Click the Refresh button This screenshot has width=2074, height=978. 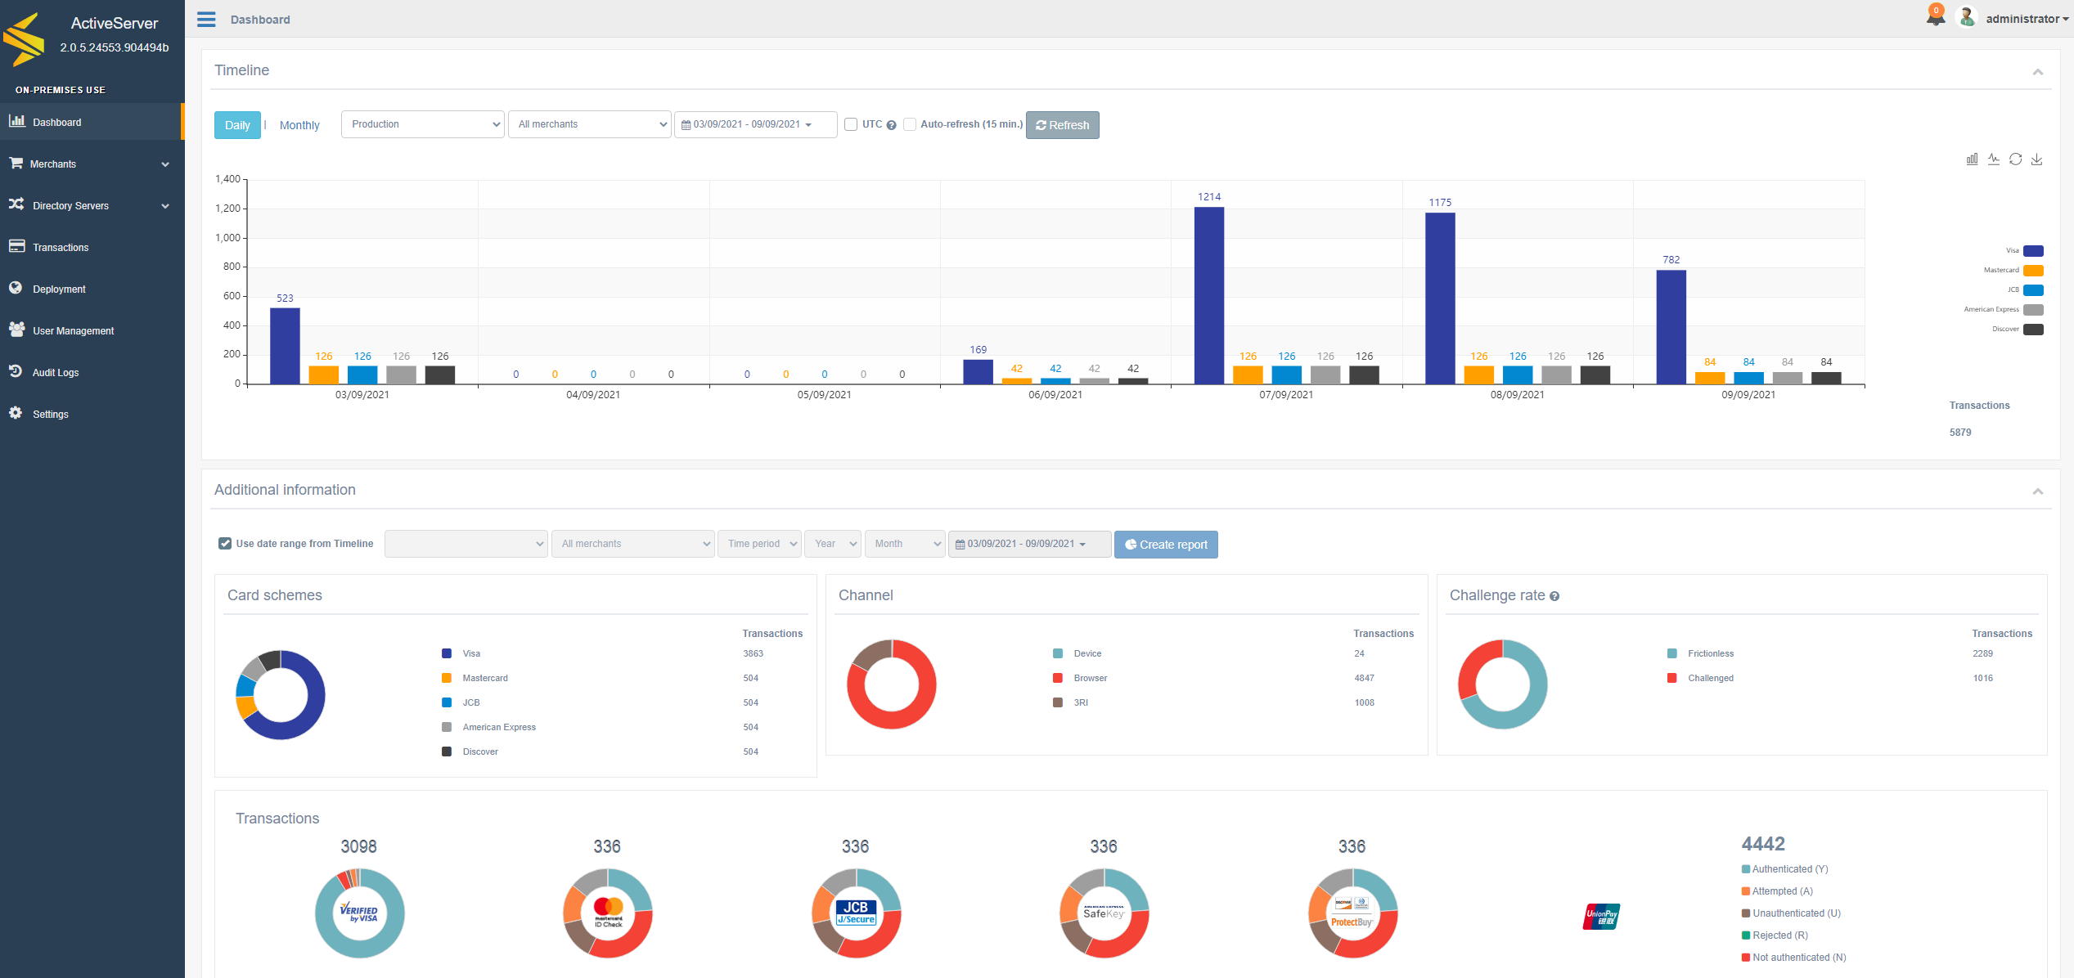click(1063, 125)
